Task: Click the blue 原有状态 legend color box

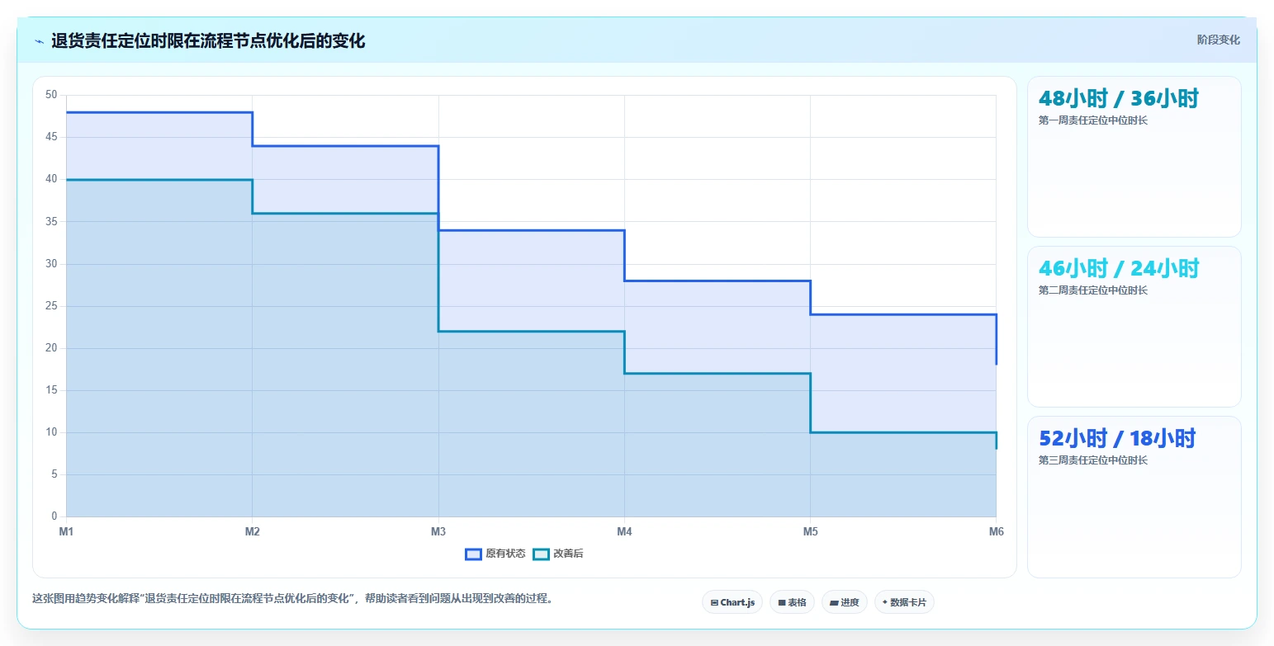Action: (473, 554)
